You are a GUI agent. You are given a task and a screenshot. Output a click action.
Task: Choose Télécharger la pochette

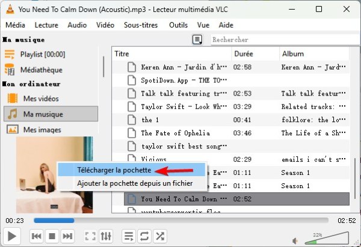tap(131, 170)
